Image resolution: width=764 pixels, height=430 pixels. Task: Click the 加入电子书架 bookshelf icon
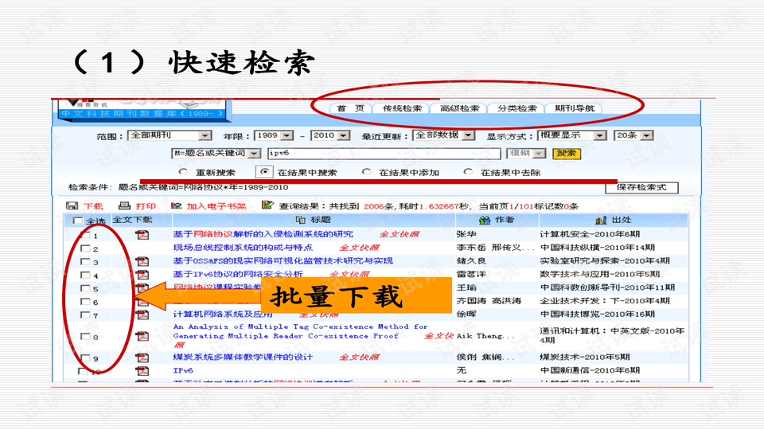coord(177,205)
